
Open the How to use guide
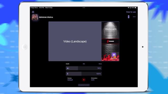(131, 12)
